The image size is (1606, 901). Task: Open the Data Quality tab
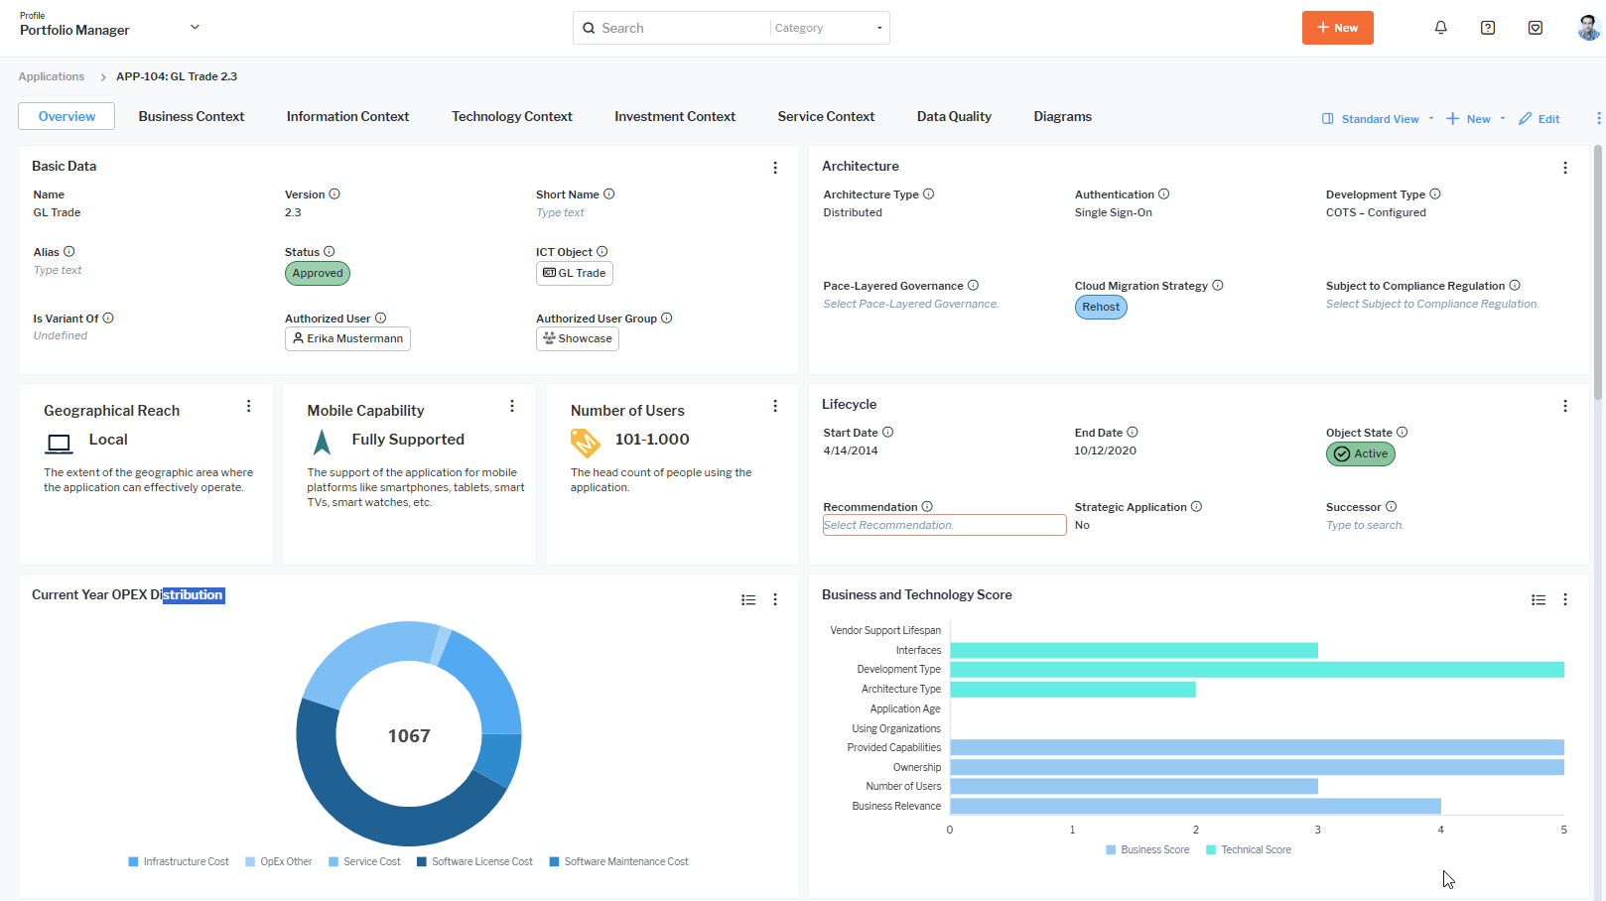click(953, 116)
